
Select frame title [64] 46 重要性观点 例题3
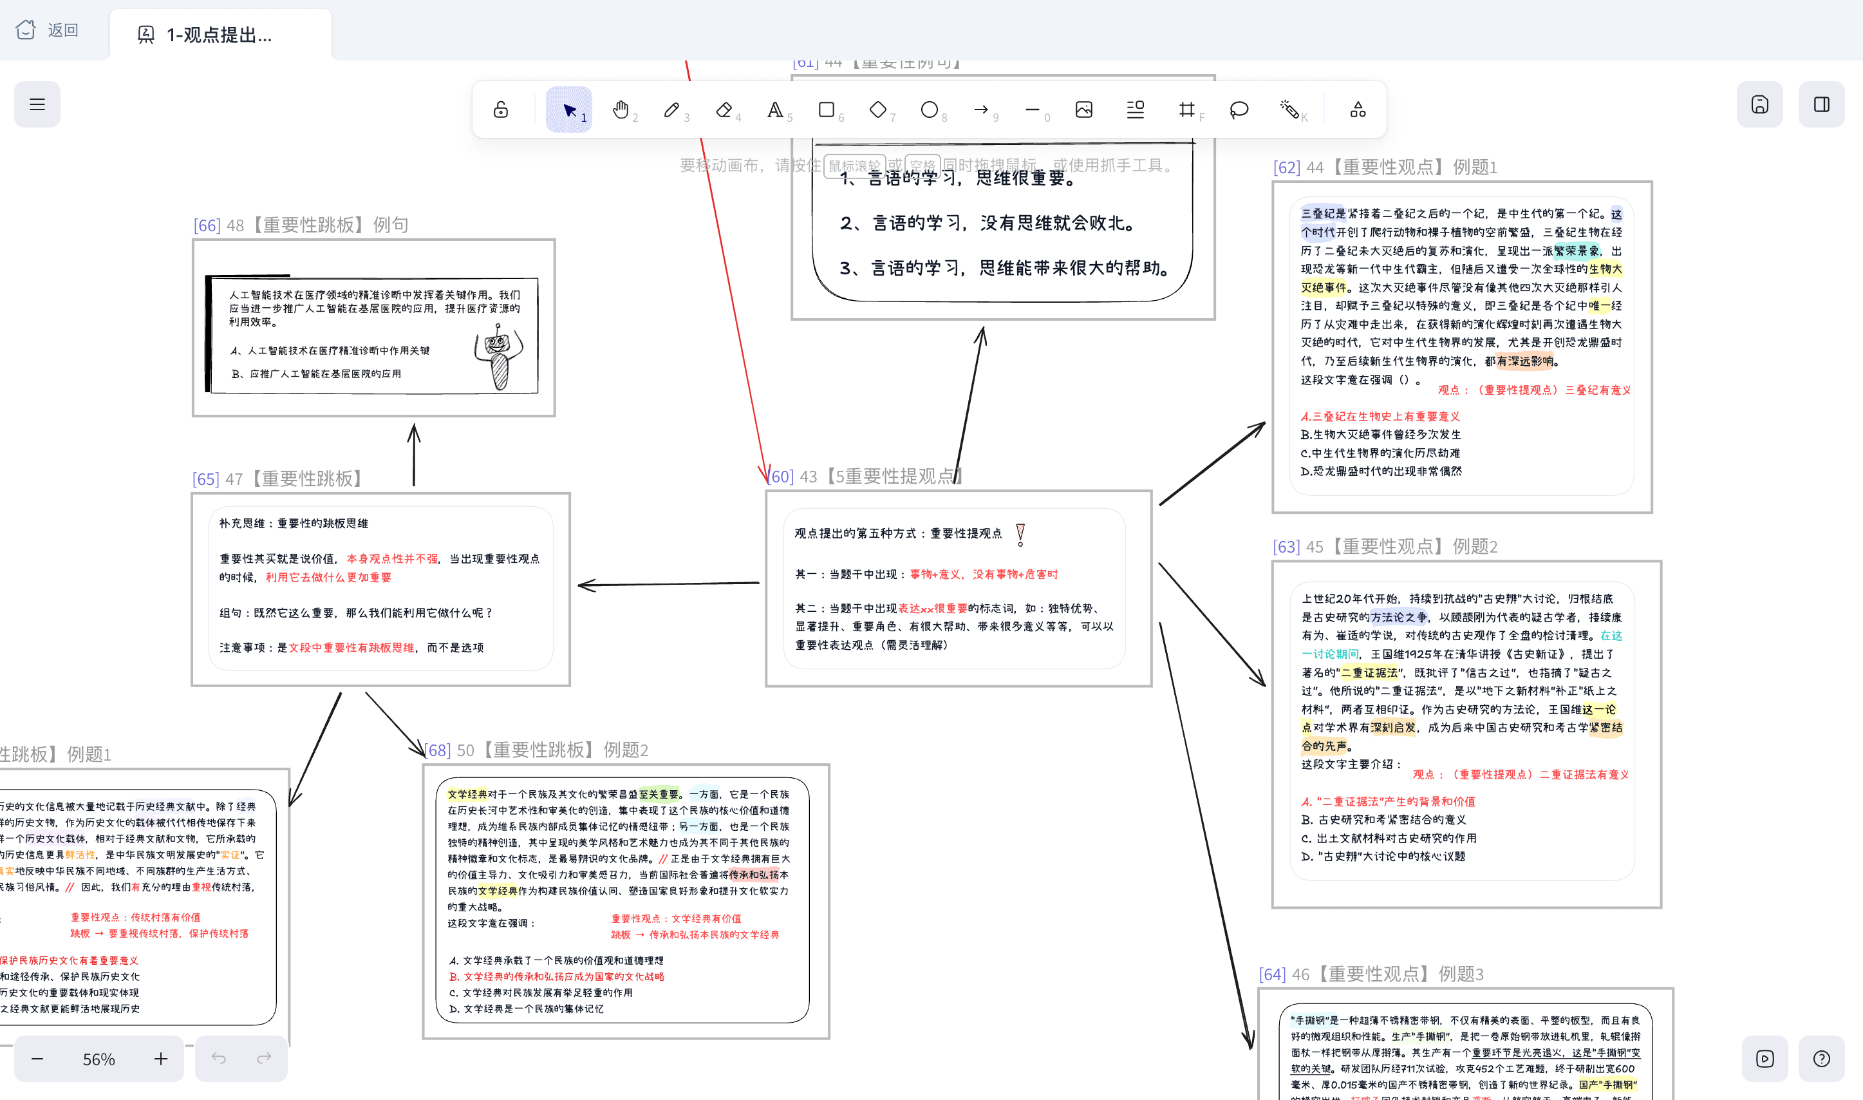[1371, 973]
